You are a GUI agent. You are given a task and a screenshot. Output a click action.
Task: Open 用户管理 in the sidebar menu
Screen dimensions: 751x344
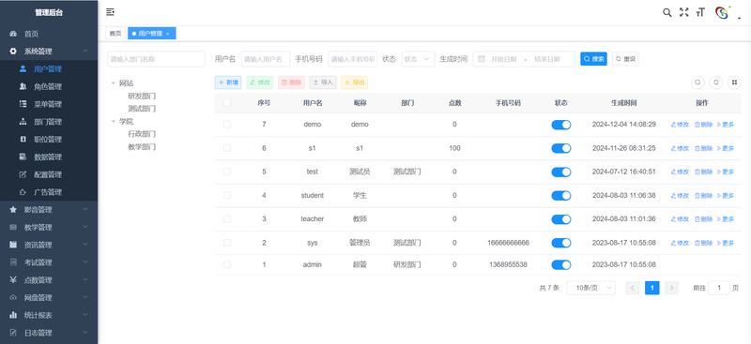pyautogui.click(x=49, y=69)
